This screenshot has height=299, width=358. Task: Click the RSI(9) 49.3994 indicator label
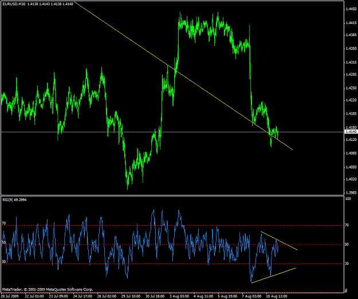14,200
